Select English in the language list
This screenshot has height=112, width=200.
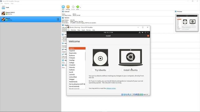(x=77, y=48)
